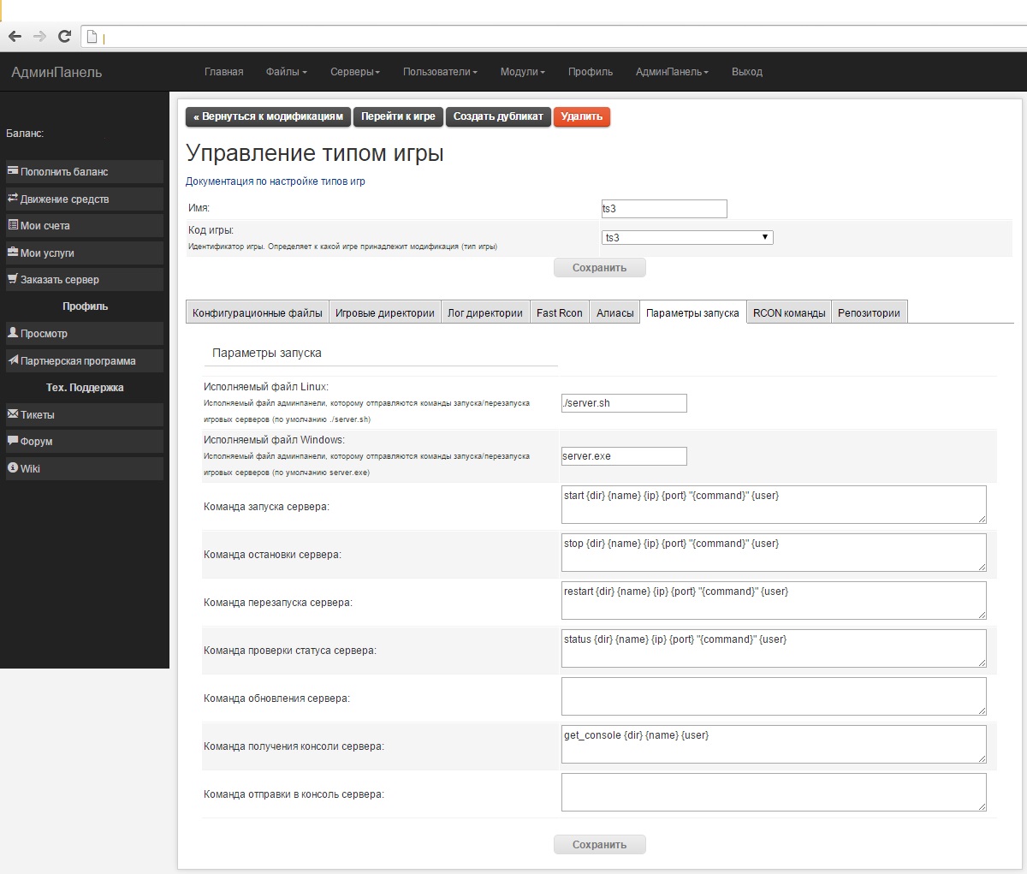Click the shopping cart icon beside Заказать сервер
1027x874 pixels.
(x=13, y=279)
